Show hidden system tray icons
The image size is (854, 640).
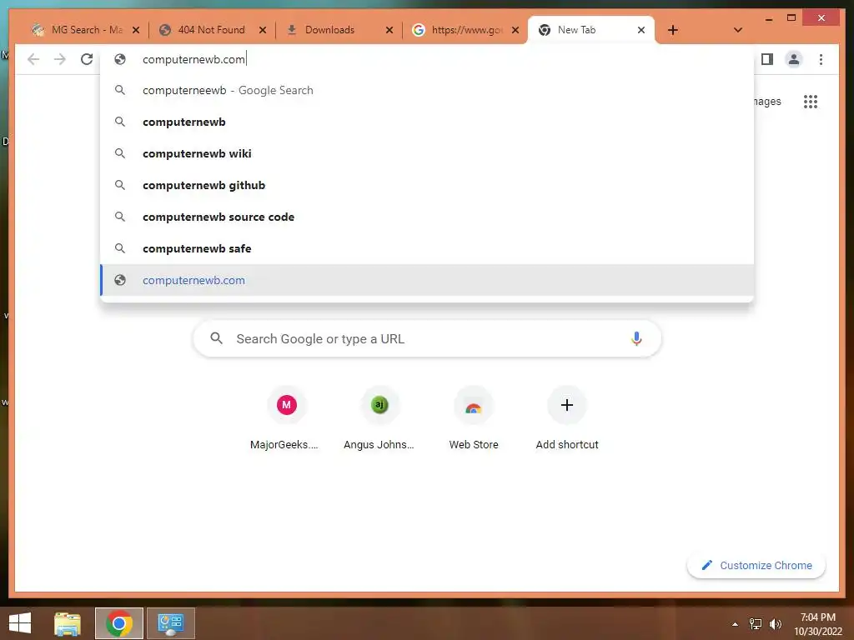(735, 624)
